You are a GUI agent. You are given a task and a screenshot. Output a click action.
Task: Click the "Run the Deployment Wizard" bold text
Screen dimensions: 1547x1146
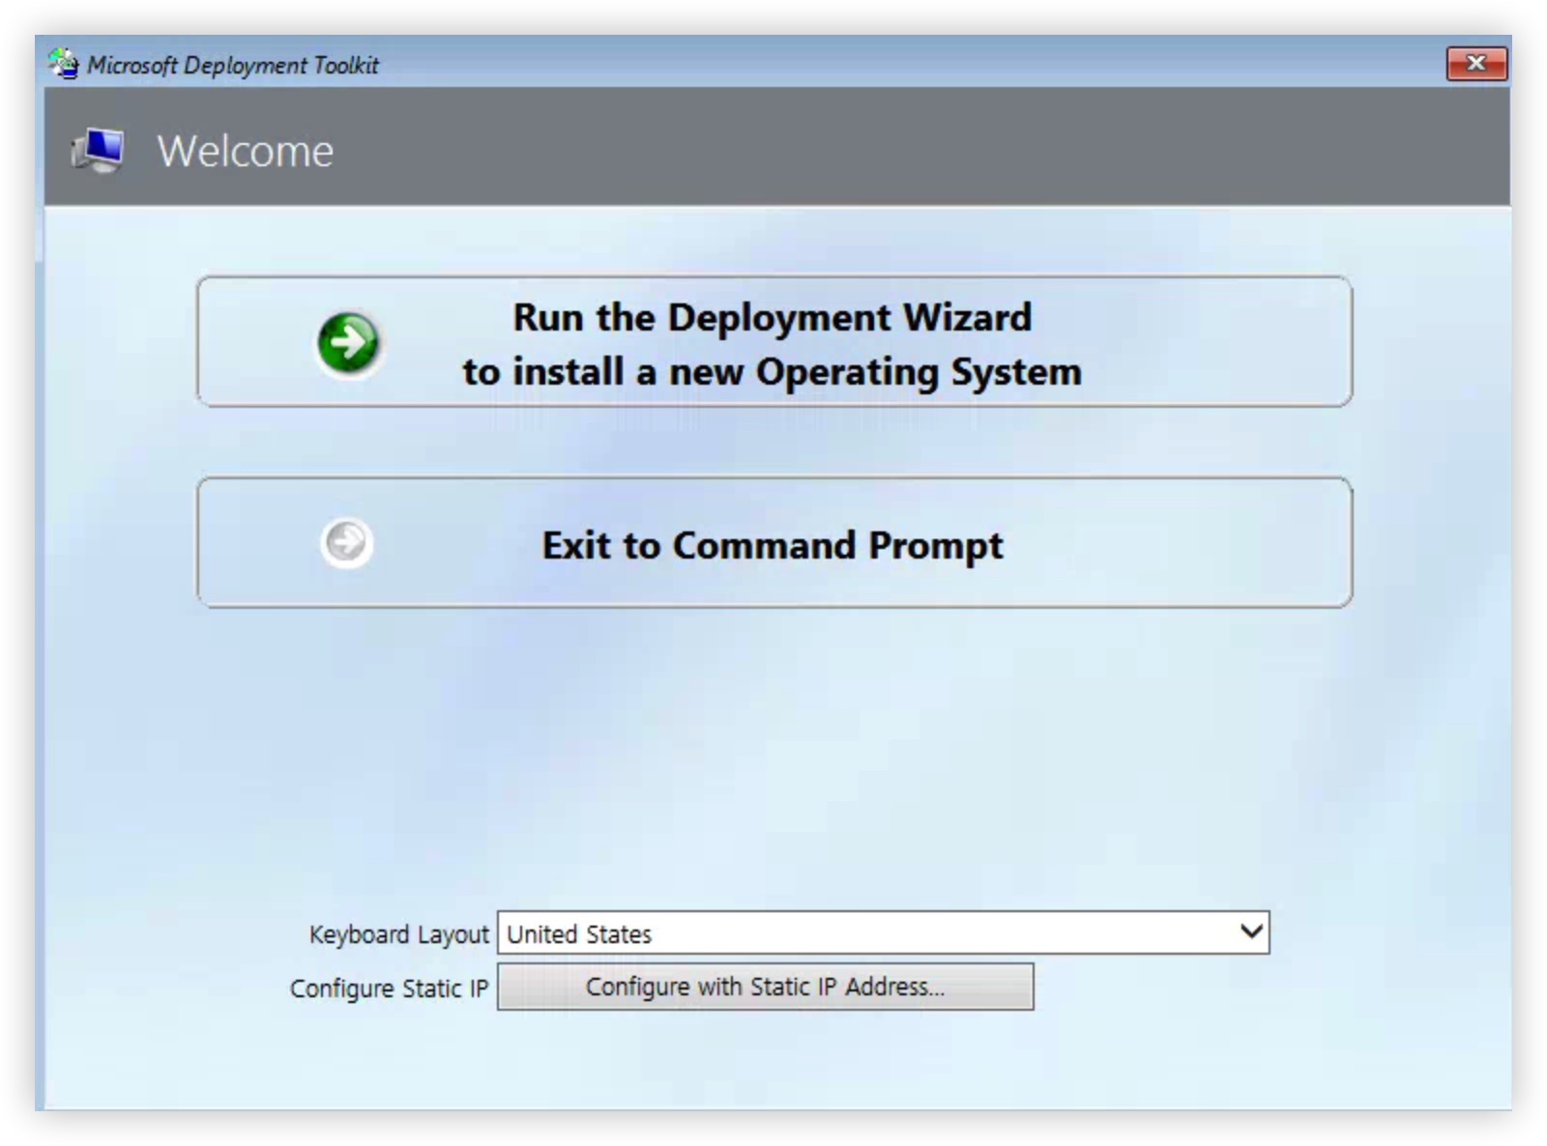772,317
